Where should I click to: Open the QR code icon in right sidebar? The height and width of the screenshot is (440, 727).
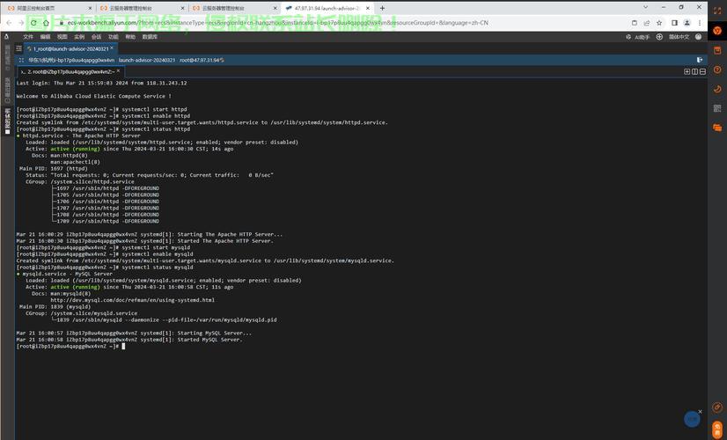[x=716, y=108]
